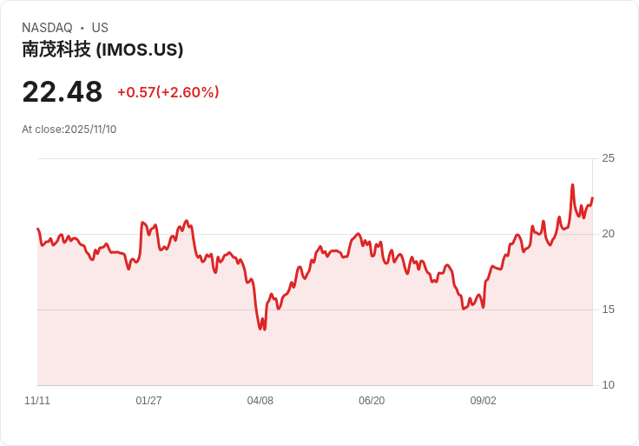Viewport: 639px width, 446px height.
Task: Click the 04/08 date axis label
Action: 260,401
